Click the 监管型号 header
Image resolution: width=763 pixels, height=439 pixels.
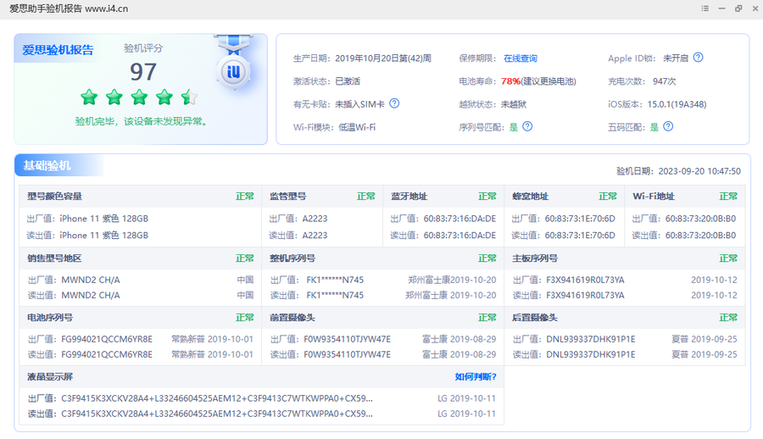pos(288,196)
